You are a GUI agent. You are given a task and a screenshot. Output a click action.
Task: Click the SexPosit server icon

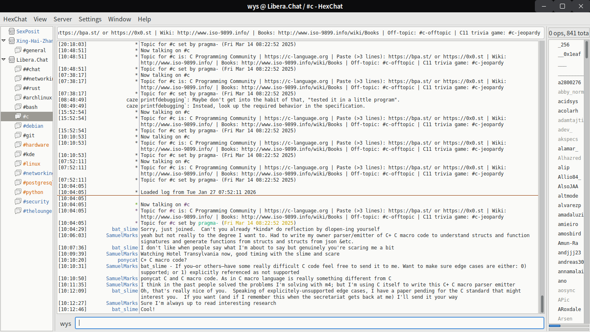pos(11,31)
